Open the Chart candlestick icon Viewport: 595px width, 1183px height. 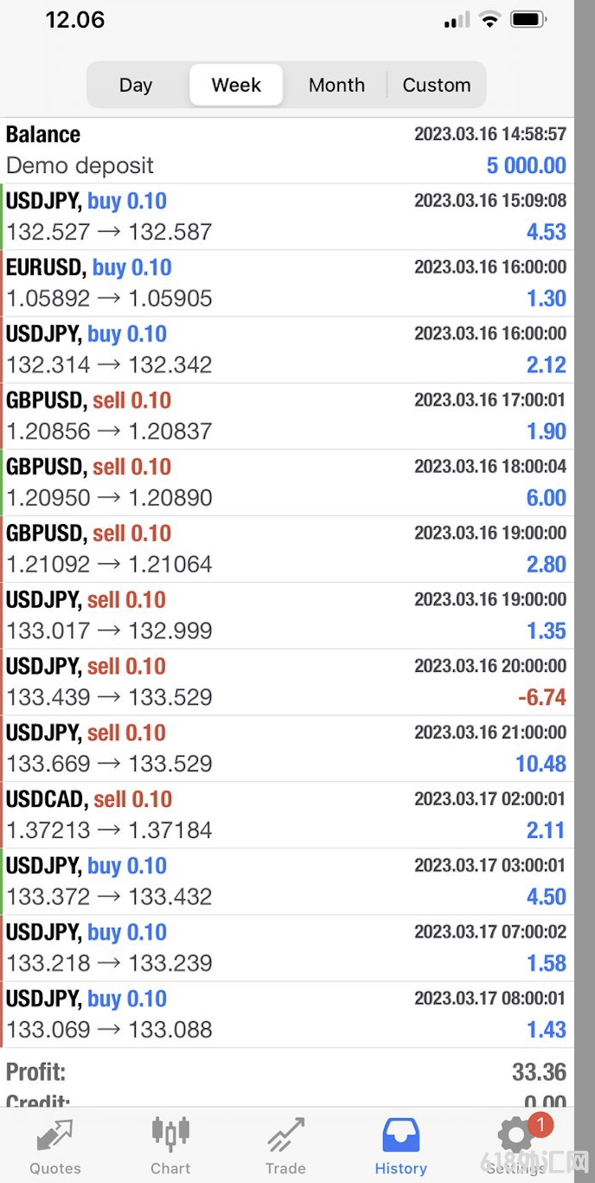tap(170, 1134)
